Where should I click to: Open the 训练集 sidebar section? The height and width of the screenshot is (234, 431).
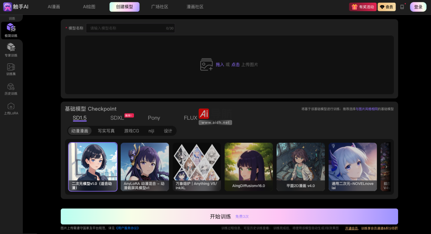pyautogui.click(x=11, y=69)
